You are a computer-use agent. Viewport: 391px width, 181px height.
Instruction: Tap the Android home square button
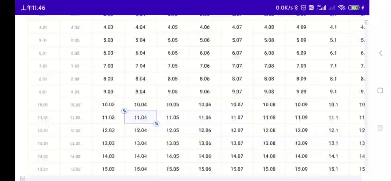380,90
